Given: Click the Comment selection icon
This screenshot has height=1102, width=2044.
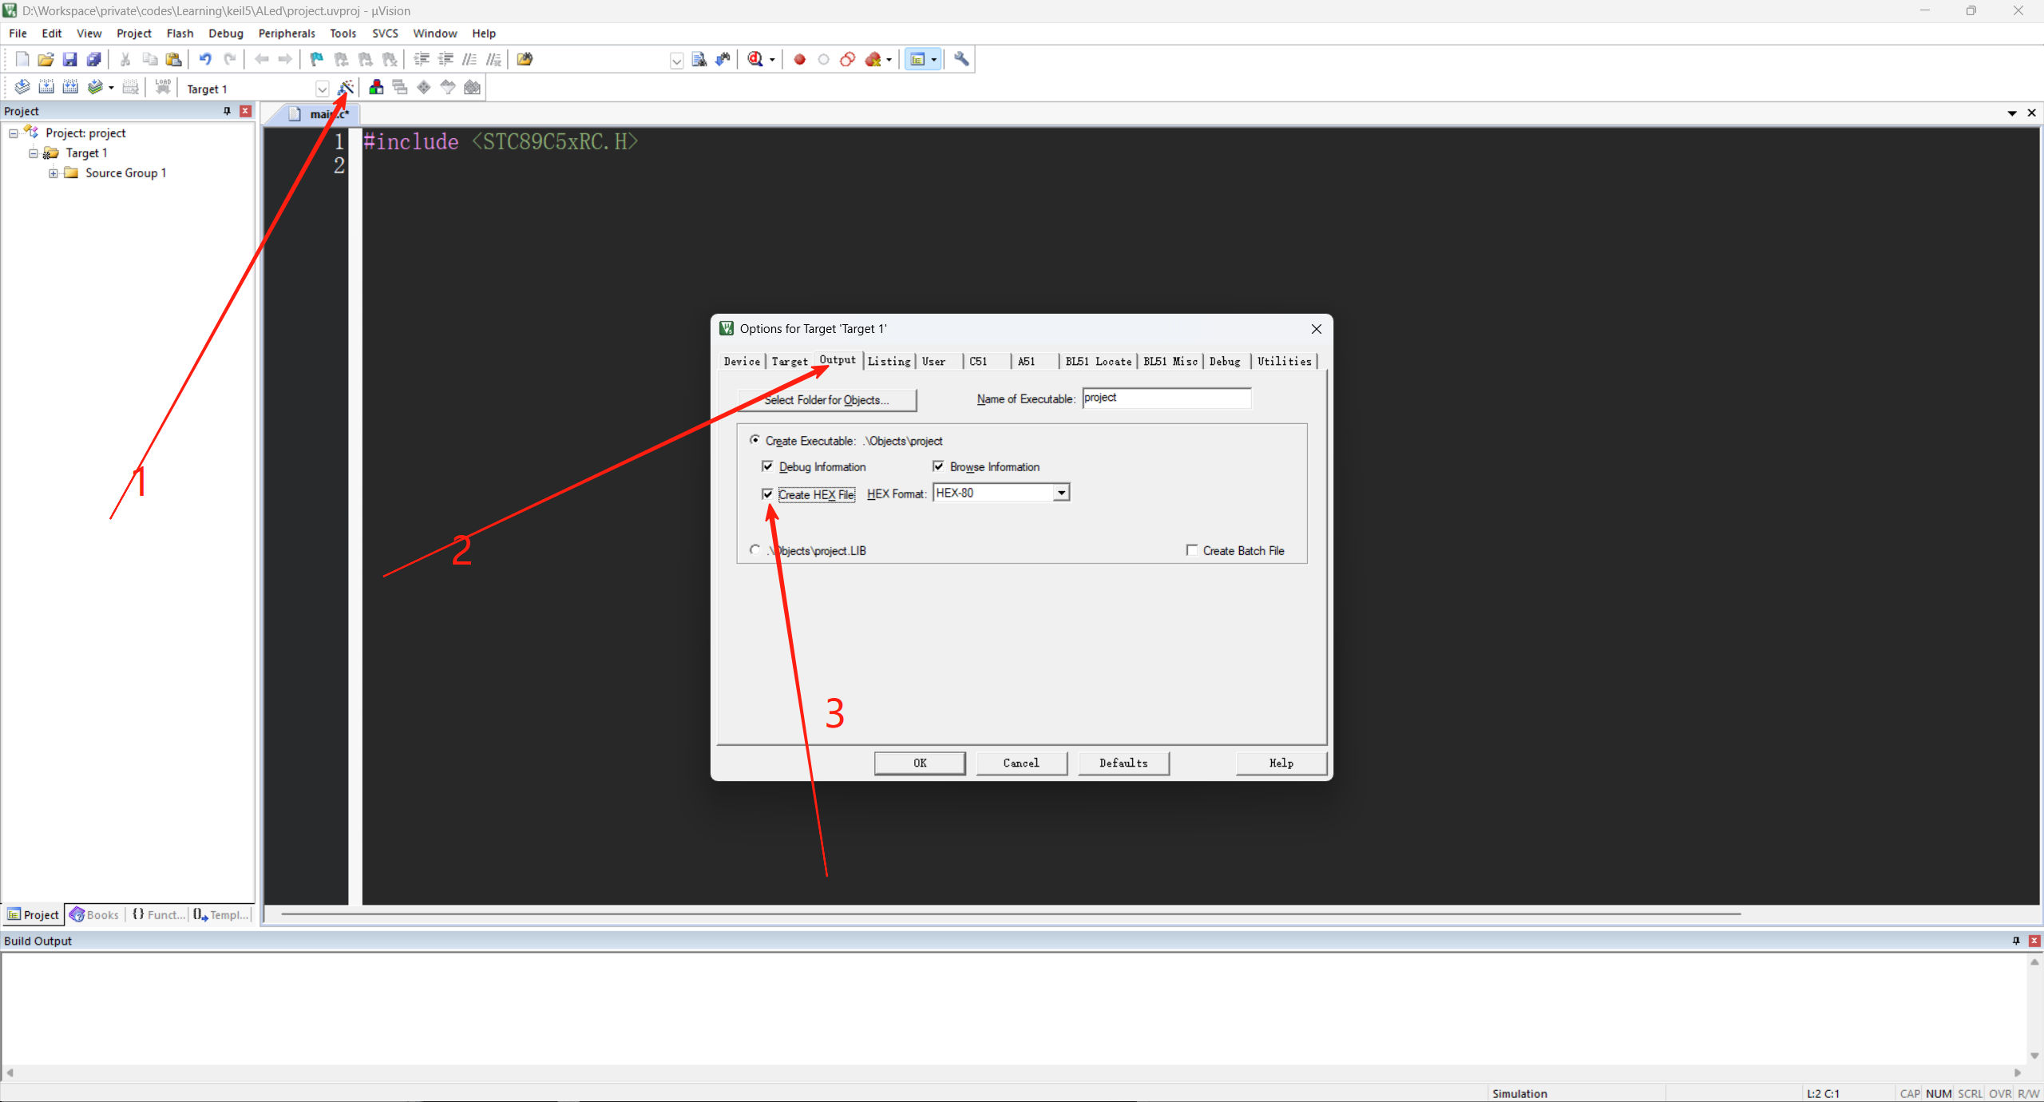Looking at the screenshot, I should 469,59.
